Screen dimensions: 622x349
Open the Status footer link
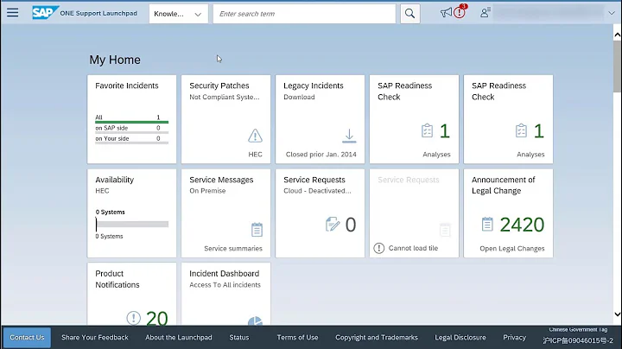[x=239, y=338]
